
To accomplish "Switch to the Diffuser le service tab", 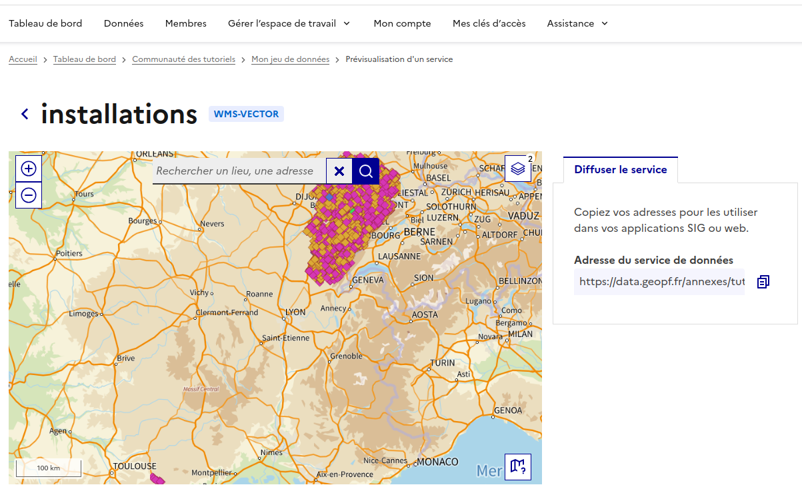I will point(620,169).
